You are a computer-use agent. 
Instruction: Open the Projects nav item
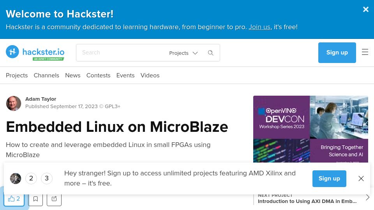pyautogui.click(x=17, y=75)
